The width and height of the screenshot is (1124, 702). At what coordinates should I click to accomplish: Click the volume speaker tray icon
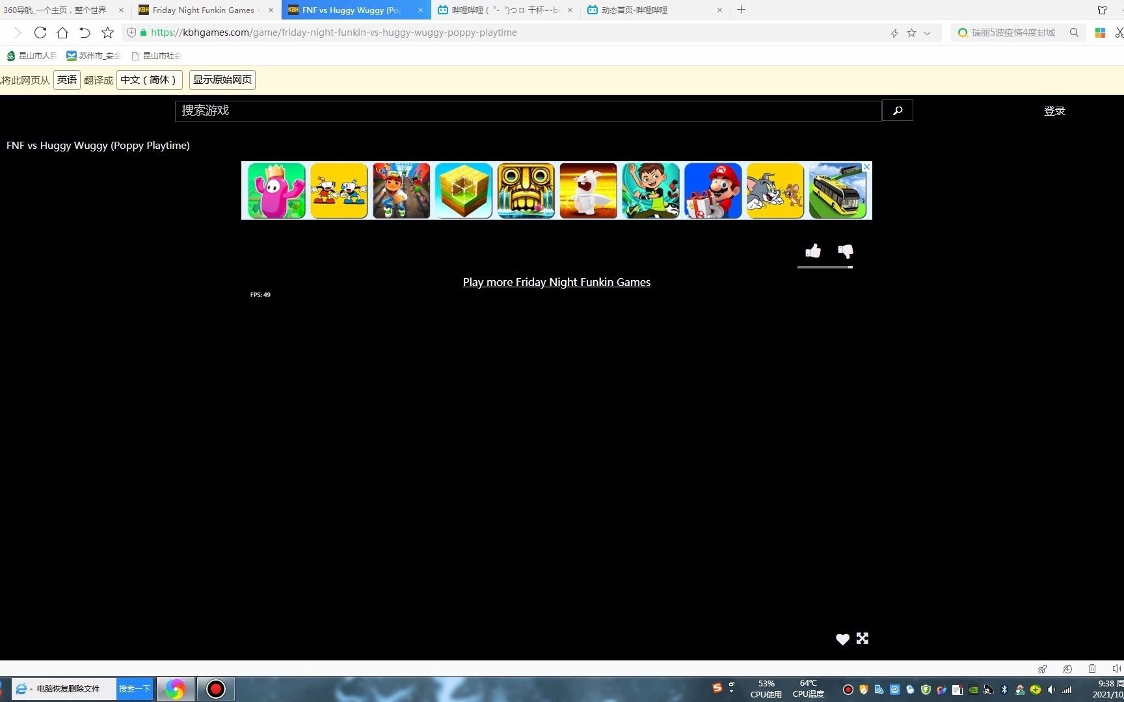[1051, 690]
